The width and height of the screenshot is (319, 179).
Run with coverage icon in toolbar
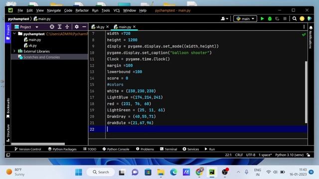[277, 19]
